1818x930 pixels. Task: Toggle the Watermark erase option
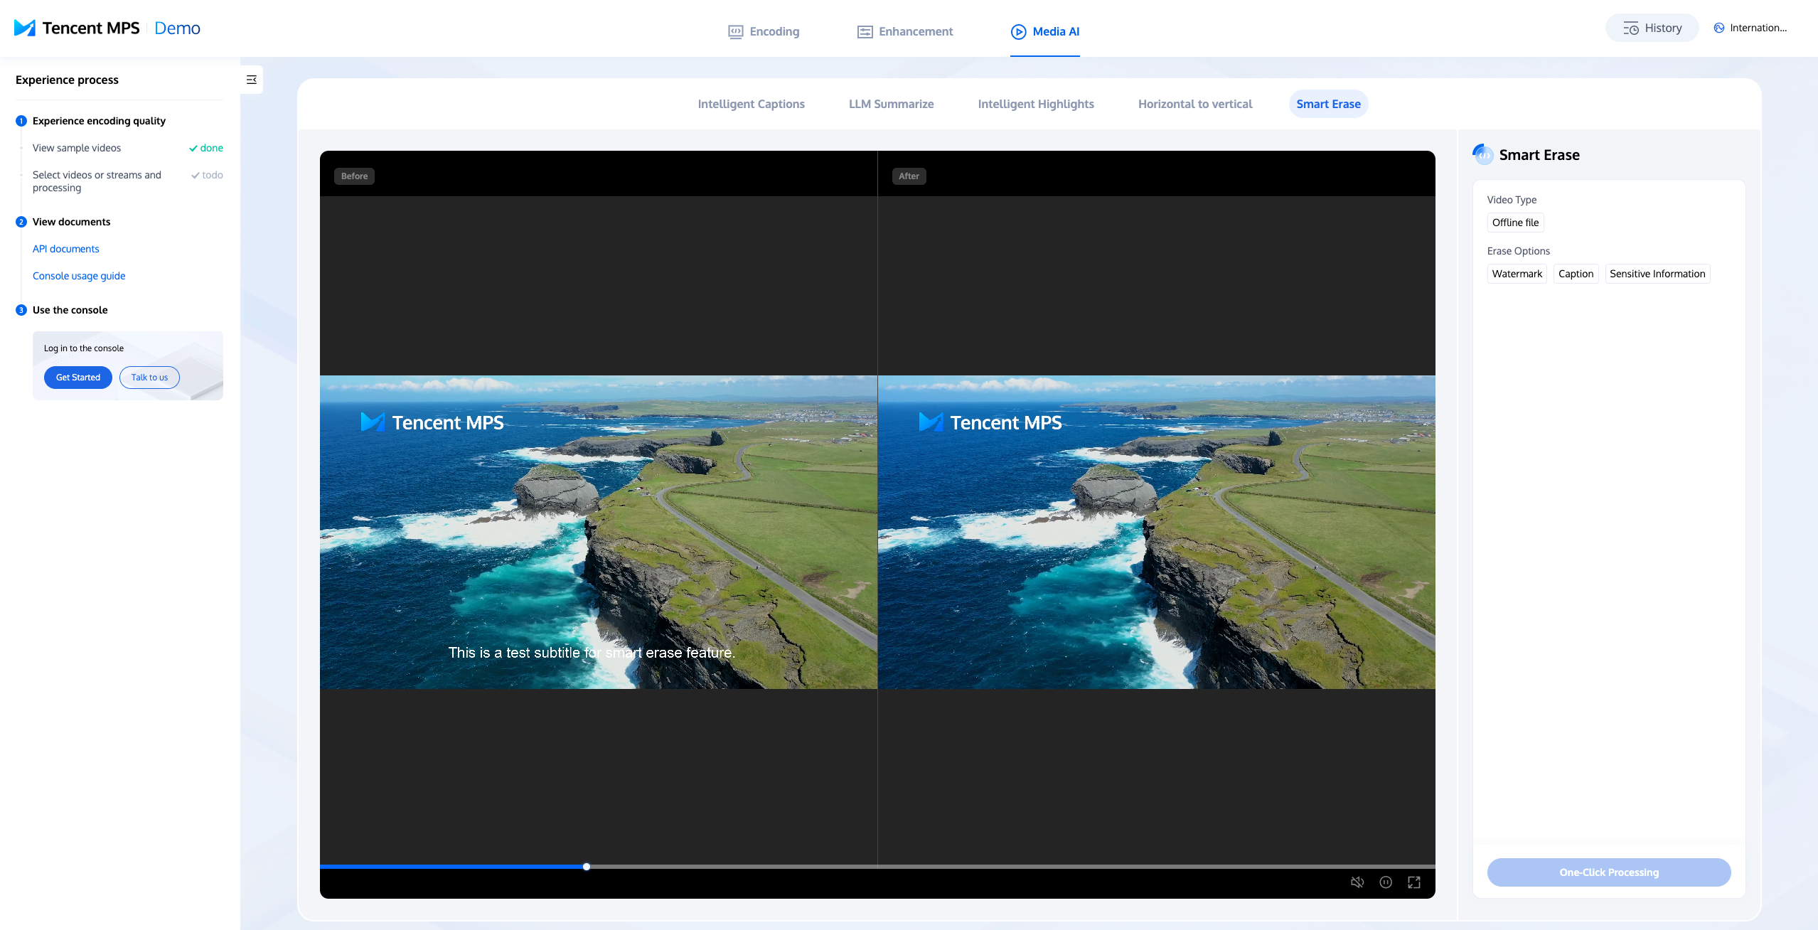click(1517, 274)
